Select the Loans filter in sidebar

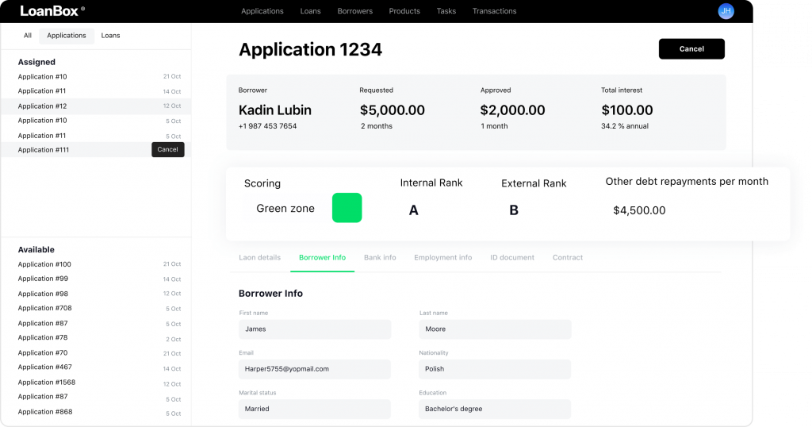coord(110,35)
